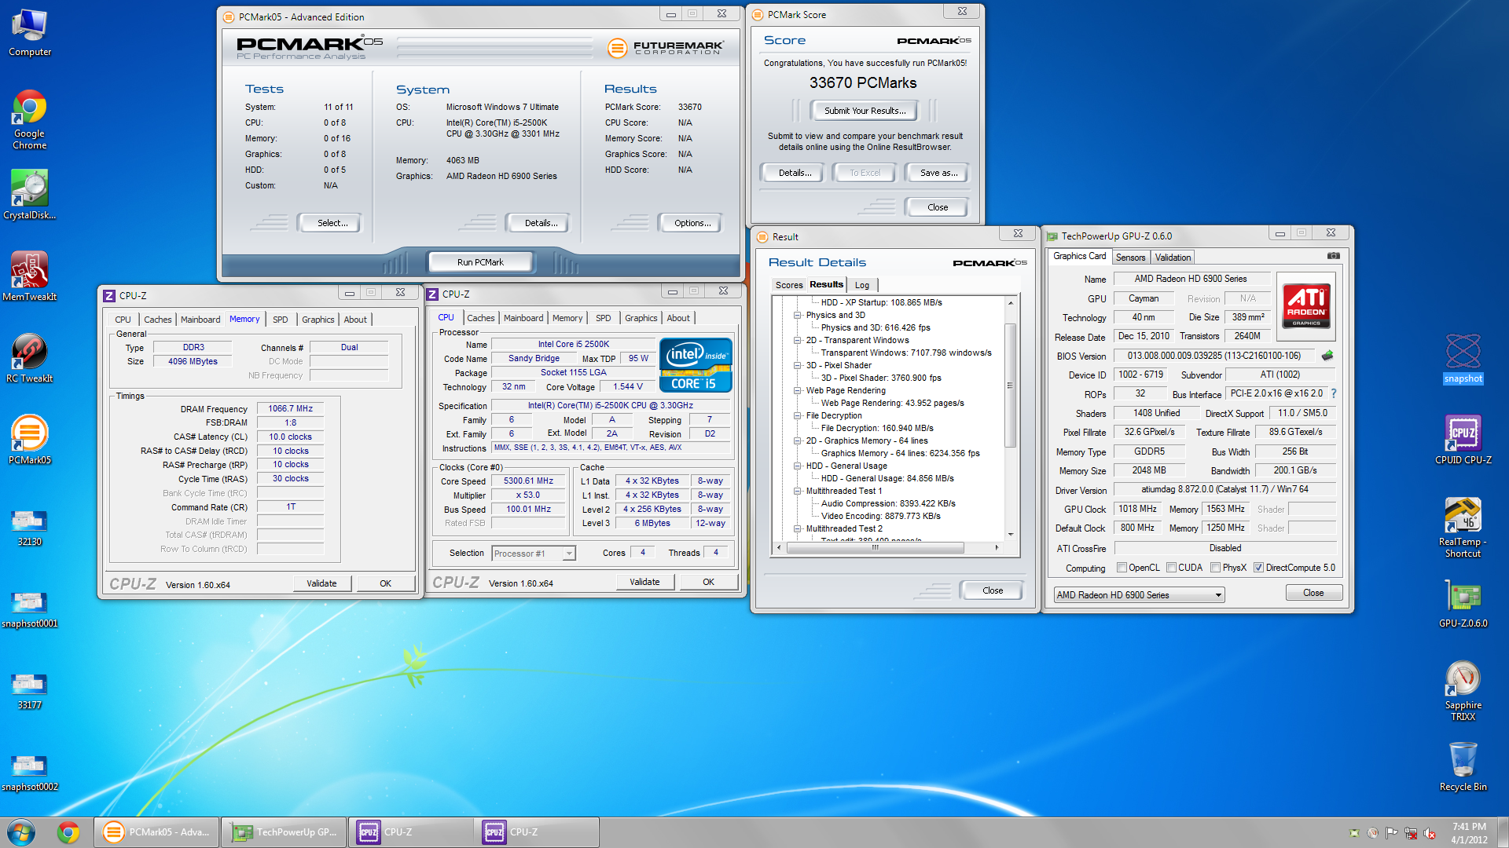
Task: Click the Result Details horizontal scrollbar thumb
Action: (x=875, y=547)
